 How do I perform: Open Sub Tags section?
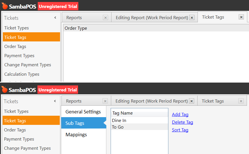pyautogui.click(x=84, y=123)
